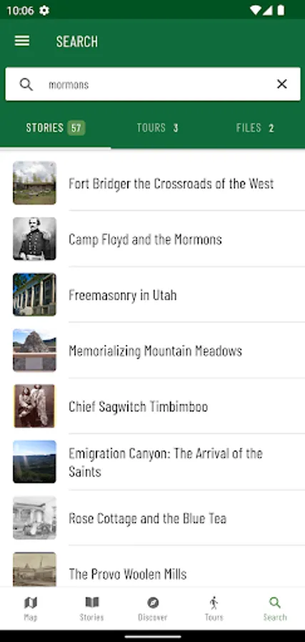Clear the search text with X
The image size is (305, 642).
coord(281,84)
